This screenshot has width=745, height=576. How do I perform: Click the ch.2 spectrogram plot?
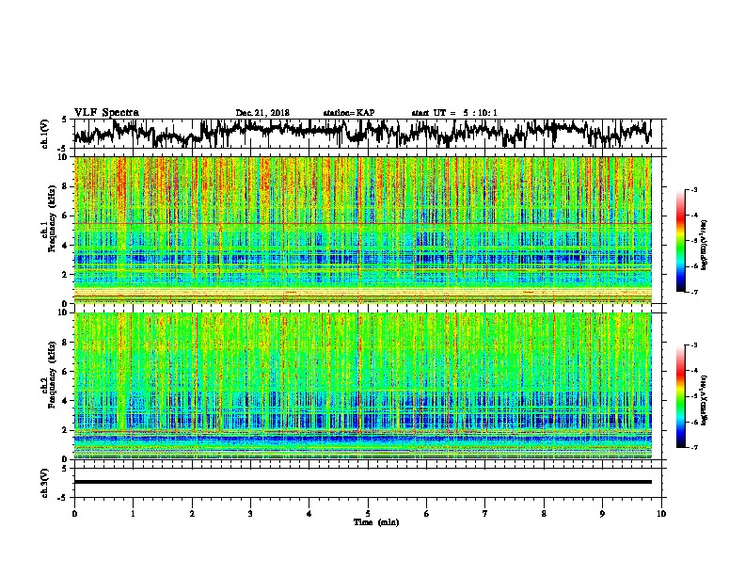[x=363, y=386]
